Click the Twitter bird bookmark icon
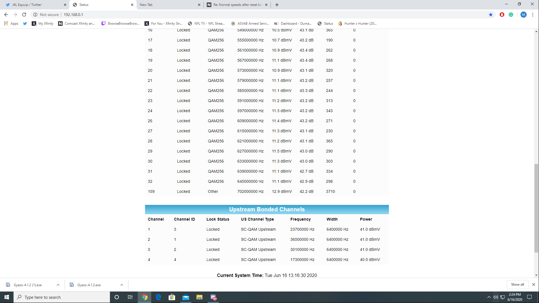The width and height of the screenshot is (539, 303). tap(25, 24)
